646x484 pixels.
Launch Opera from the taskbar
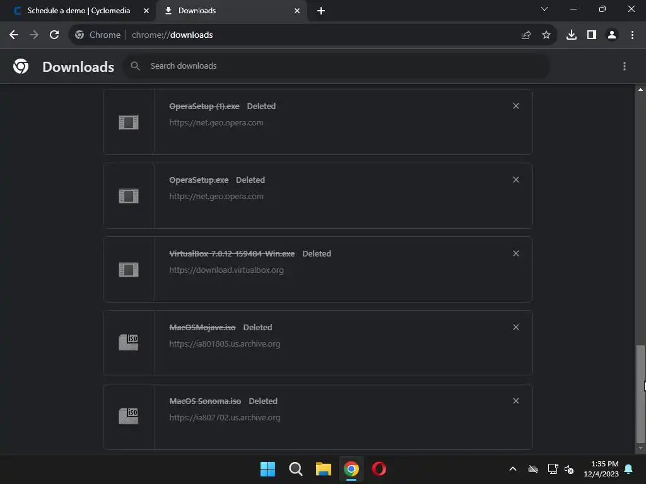379,469
